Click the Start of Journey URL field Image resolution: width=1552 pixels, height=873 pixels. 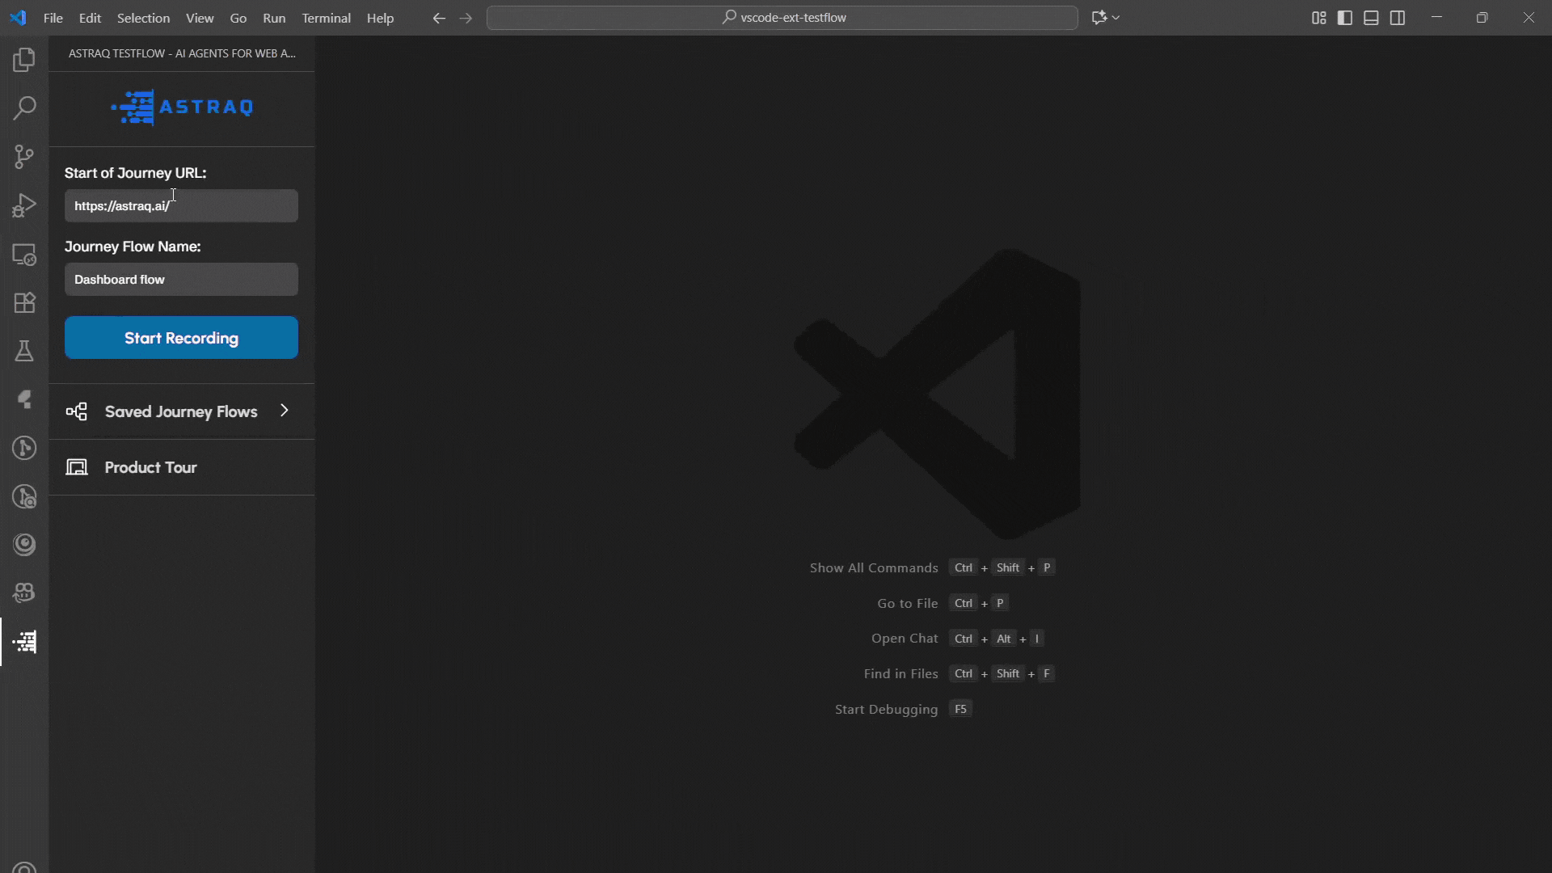coord(181,206)
